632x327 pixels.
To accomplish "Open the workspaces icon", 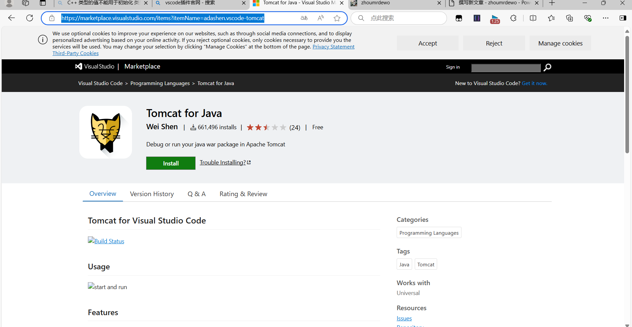I will [x=26, y=3].
